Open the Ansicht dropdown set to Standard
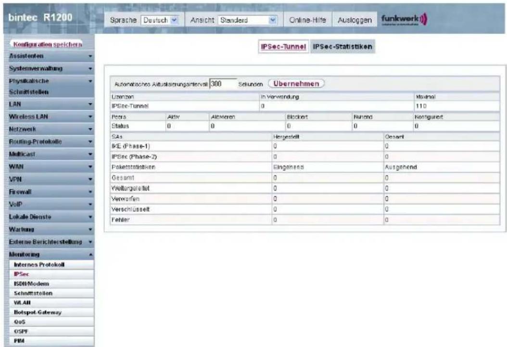 [x=248, y=20]
